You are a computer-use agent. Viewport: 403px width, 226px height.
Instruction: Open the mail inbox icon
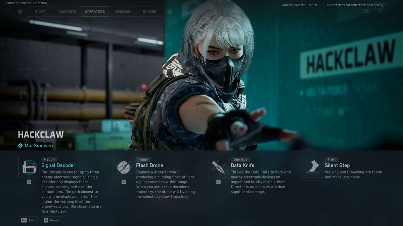[366, 11]
